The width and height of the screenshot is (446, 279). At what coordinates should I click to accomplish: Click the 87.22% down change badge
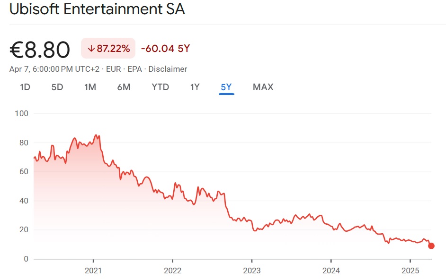point(108,48)
